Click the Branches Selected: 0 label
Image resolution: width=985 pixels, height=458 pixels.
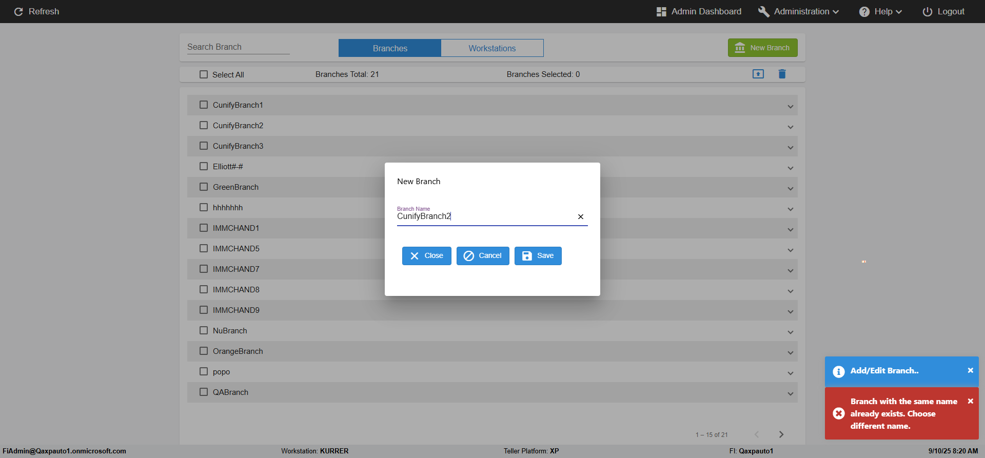(543, 74)
